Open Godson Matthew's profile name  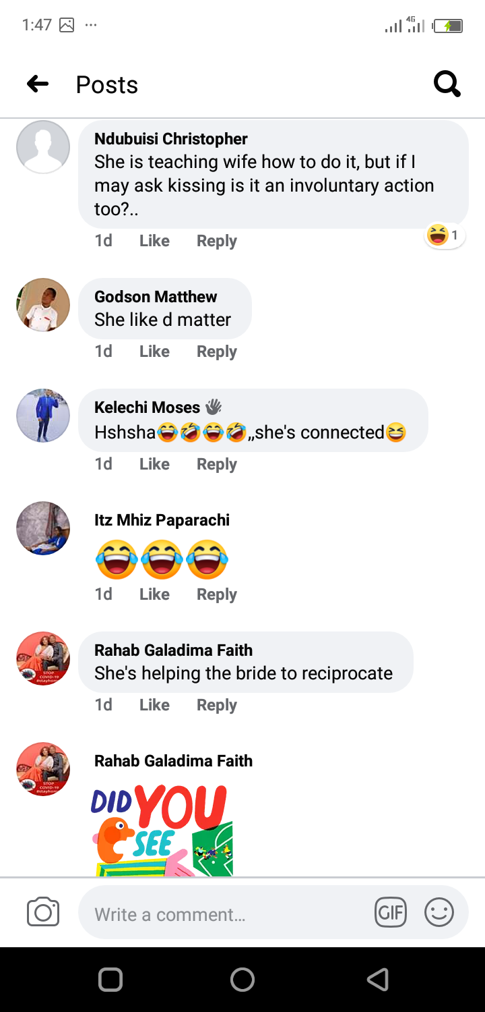156,297
